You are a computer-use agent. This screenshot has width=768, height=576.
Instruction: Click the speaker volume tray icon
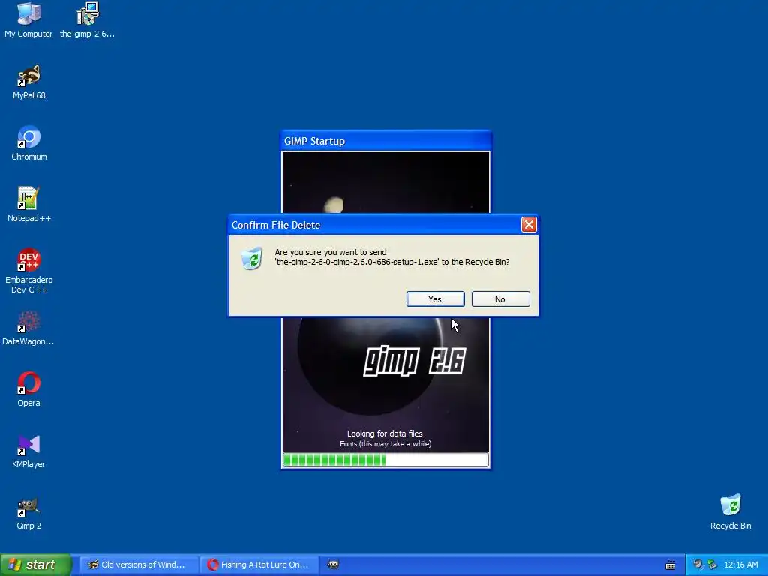pos(697,565)
